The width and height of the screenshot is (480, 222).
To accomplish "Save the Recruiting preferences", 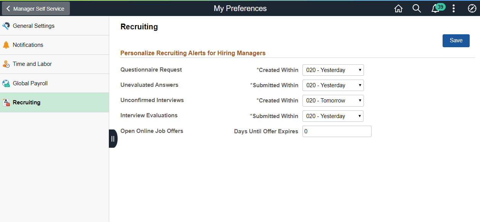I will point(456,40).
